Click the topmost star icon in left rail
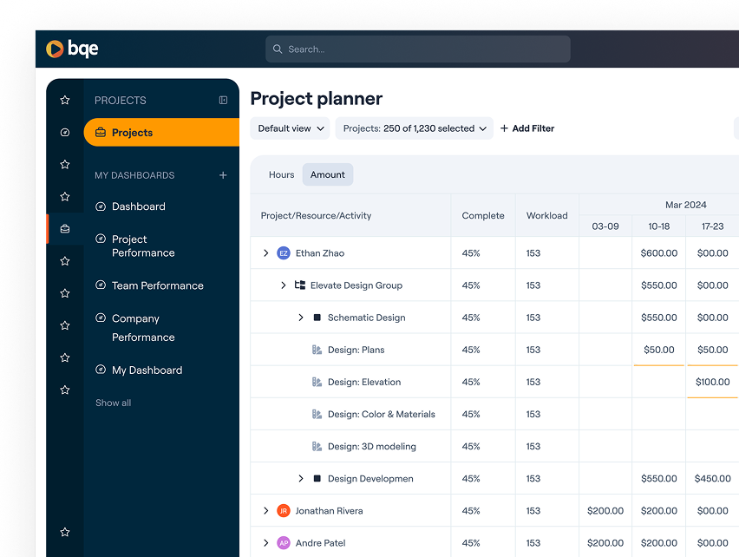 click(x=65, y=100)
